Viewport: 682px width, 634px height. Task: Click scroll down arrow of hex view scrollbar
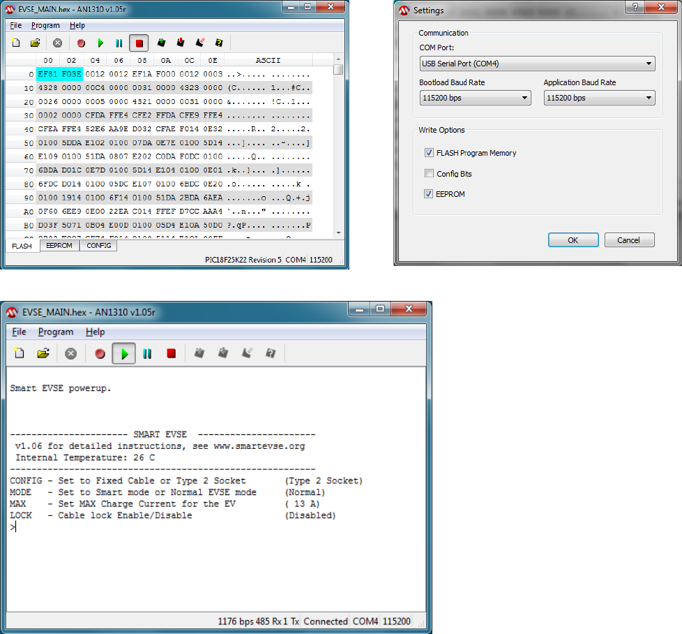(x=338, y=233)
